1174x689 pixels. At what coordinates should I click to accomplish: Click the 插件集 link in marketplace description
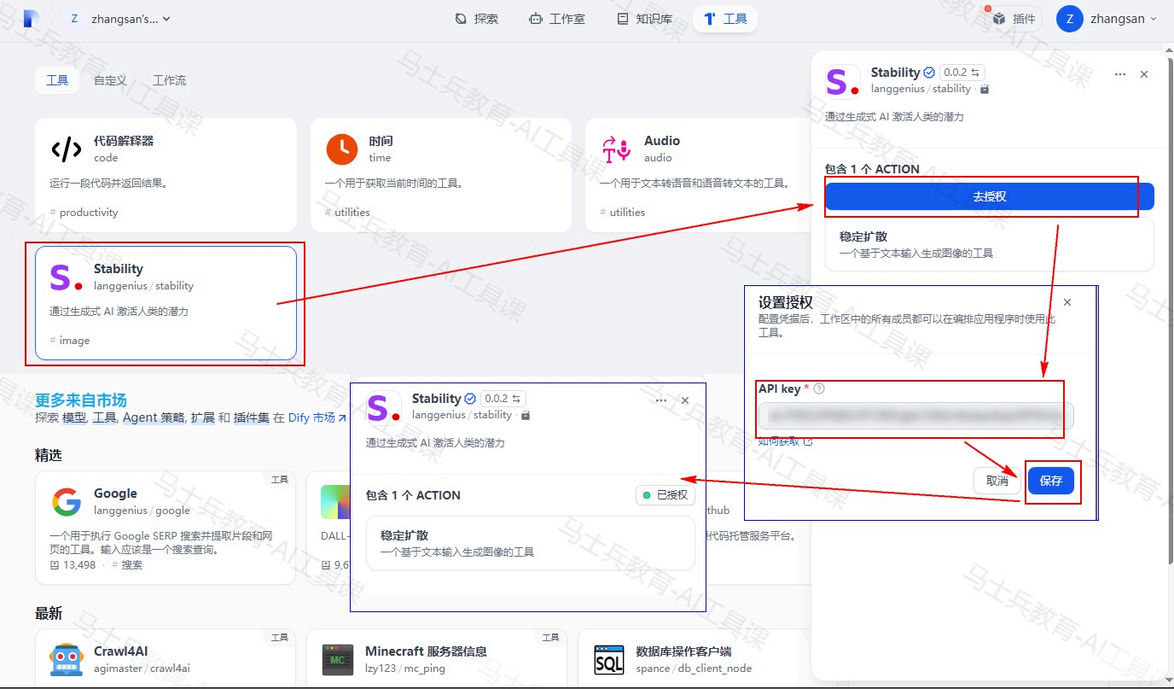click(x=251, y=418)
